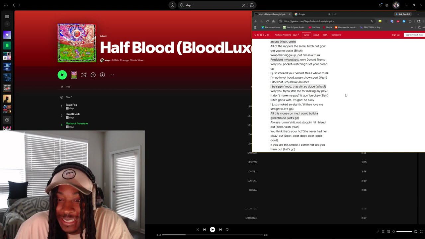Play the Half Blood album

[62, 75]
